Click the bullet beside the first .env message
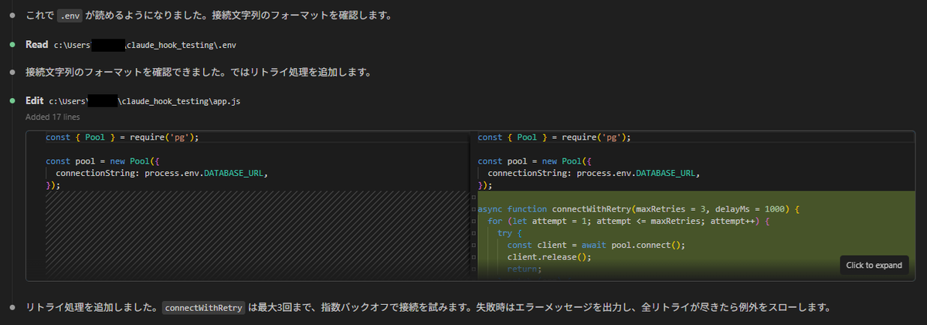This screenshot has width=927, height=325. 13,15
